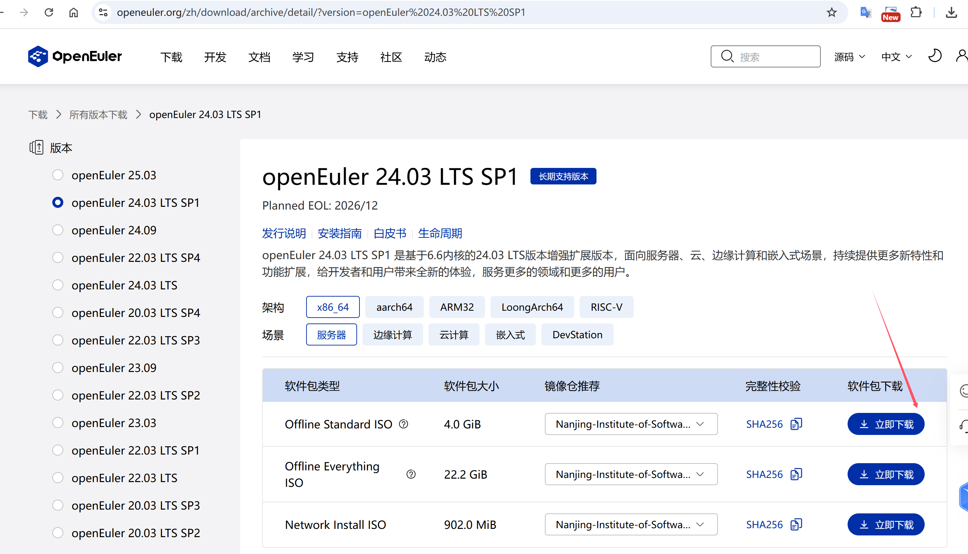Open the 安装指南 install guide link
The image size is (968, 554).
(x=339, y=233)
